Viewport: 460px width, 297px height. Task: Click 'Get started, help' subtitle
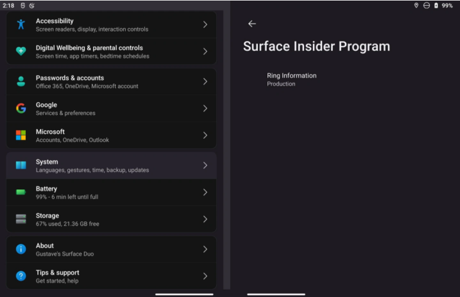(57, 281)
